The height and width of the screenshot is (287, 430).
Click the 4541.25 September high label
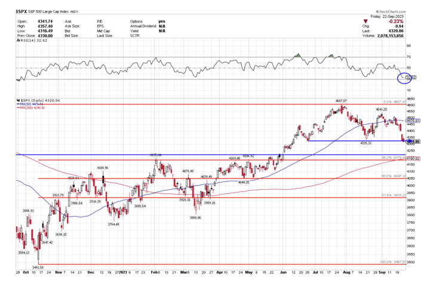[x=381, y=110]
